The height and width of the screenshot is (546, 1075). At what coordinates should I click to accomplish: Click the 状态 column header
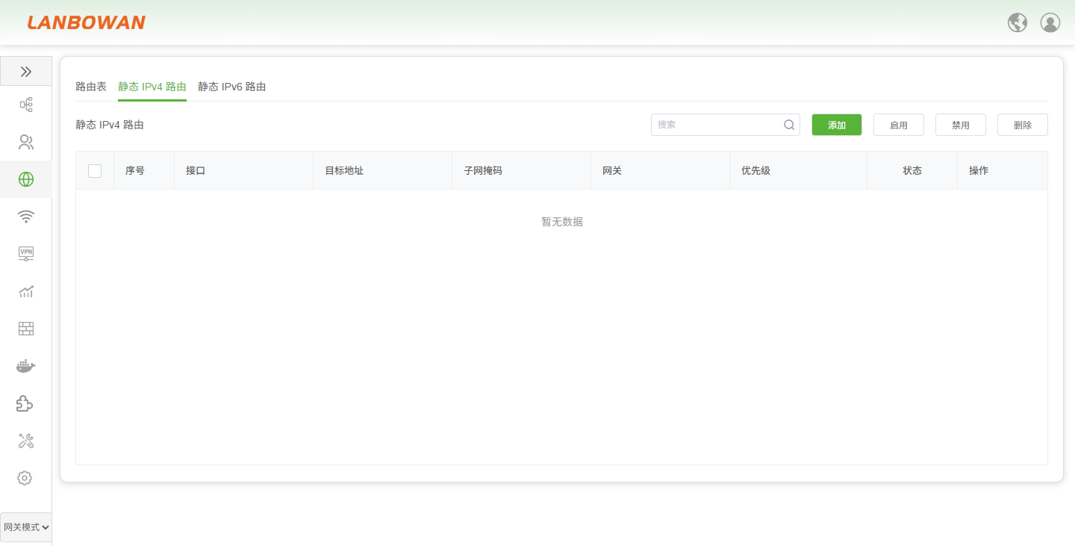(912, 171)
